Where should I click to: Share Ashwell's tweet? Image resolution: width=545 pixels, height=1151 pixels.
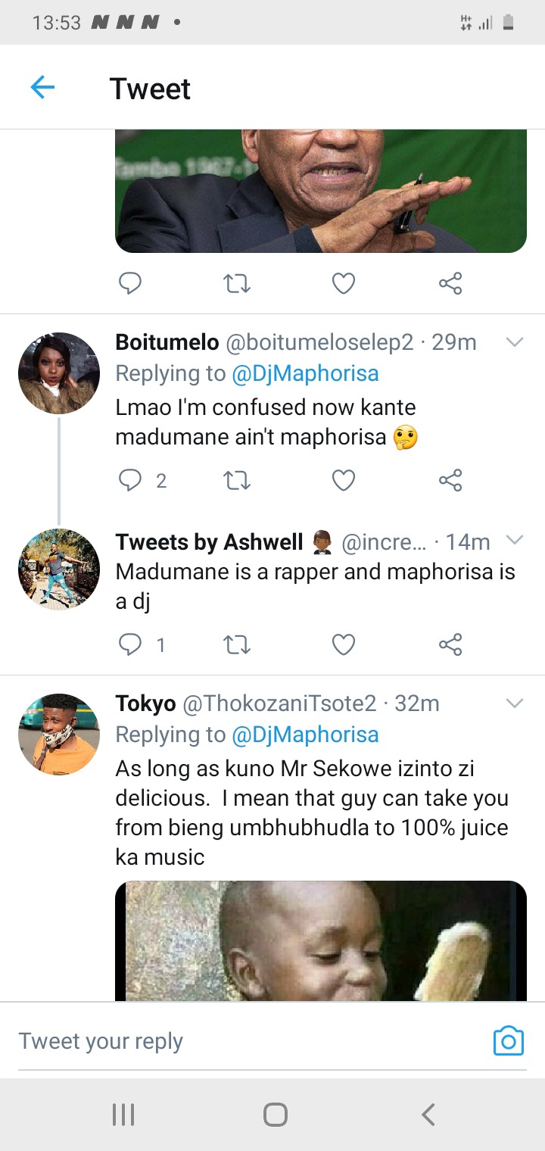click(450, 644)
